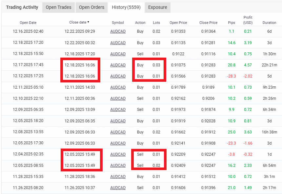Open the Open Orders tab
The width and height of the screenshot is (282, 194).
coord(91,7)
